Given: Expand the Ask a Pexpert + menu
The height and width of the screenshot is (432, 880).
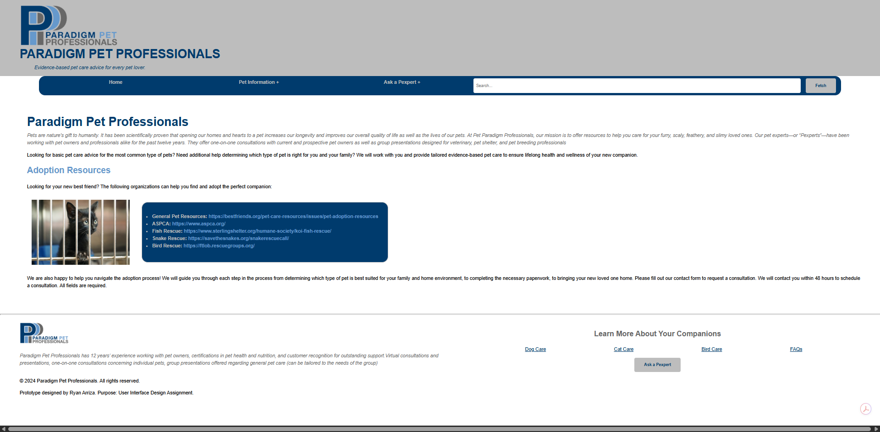Looking at the screenshot, I should [x=402, y=82].
